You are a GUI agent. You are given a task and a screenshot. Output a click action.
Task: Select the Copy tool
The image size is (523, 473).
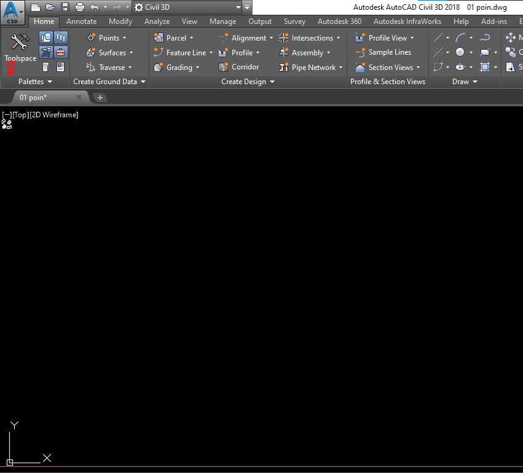point(510,52)
